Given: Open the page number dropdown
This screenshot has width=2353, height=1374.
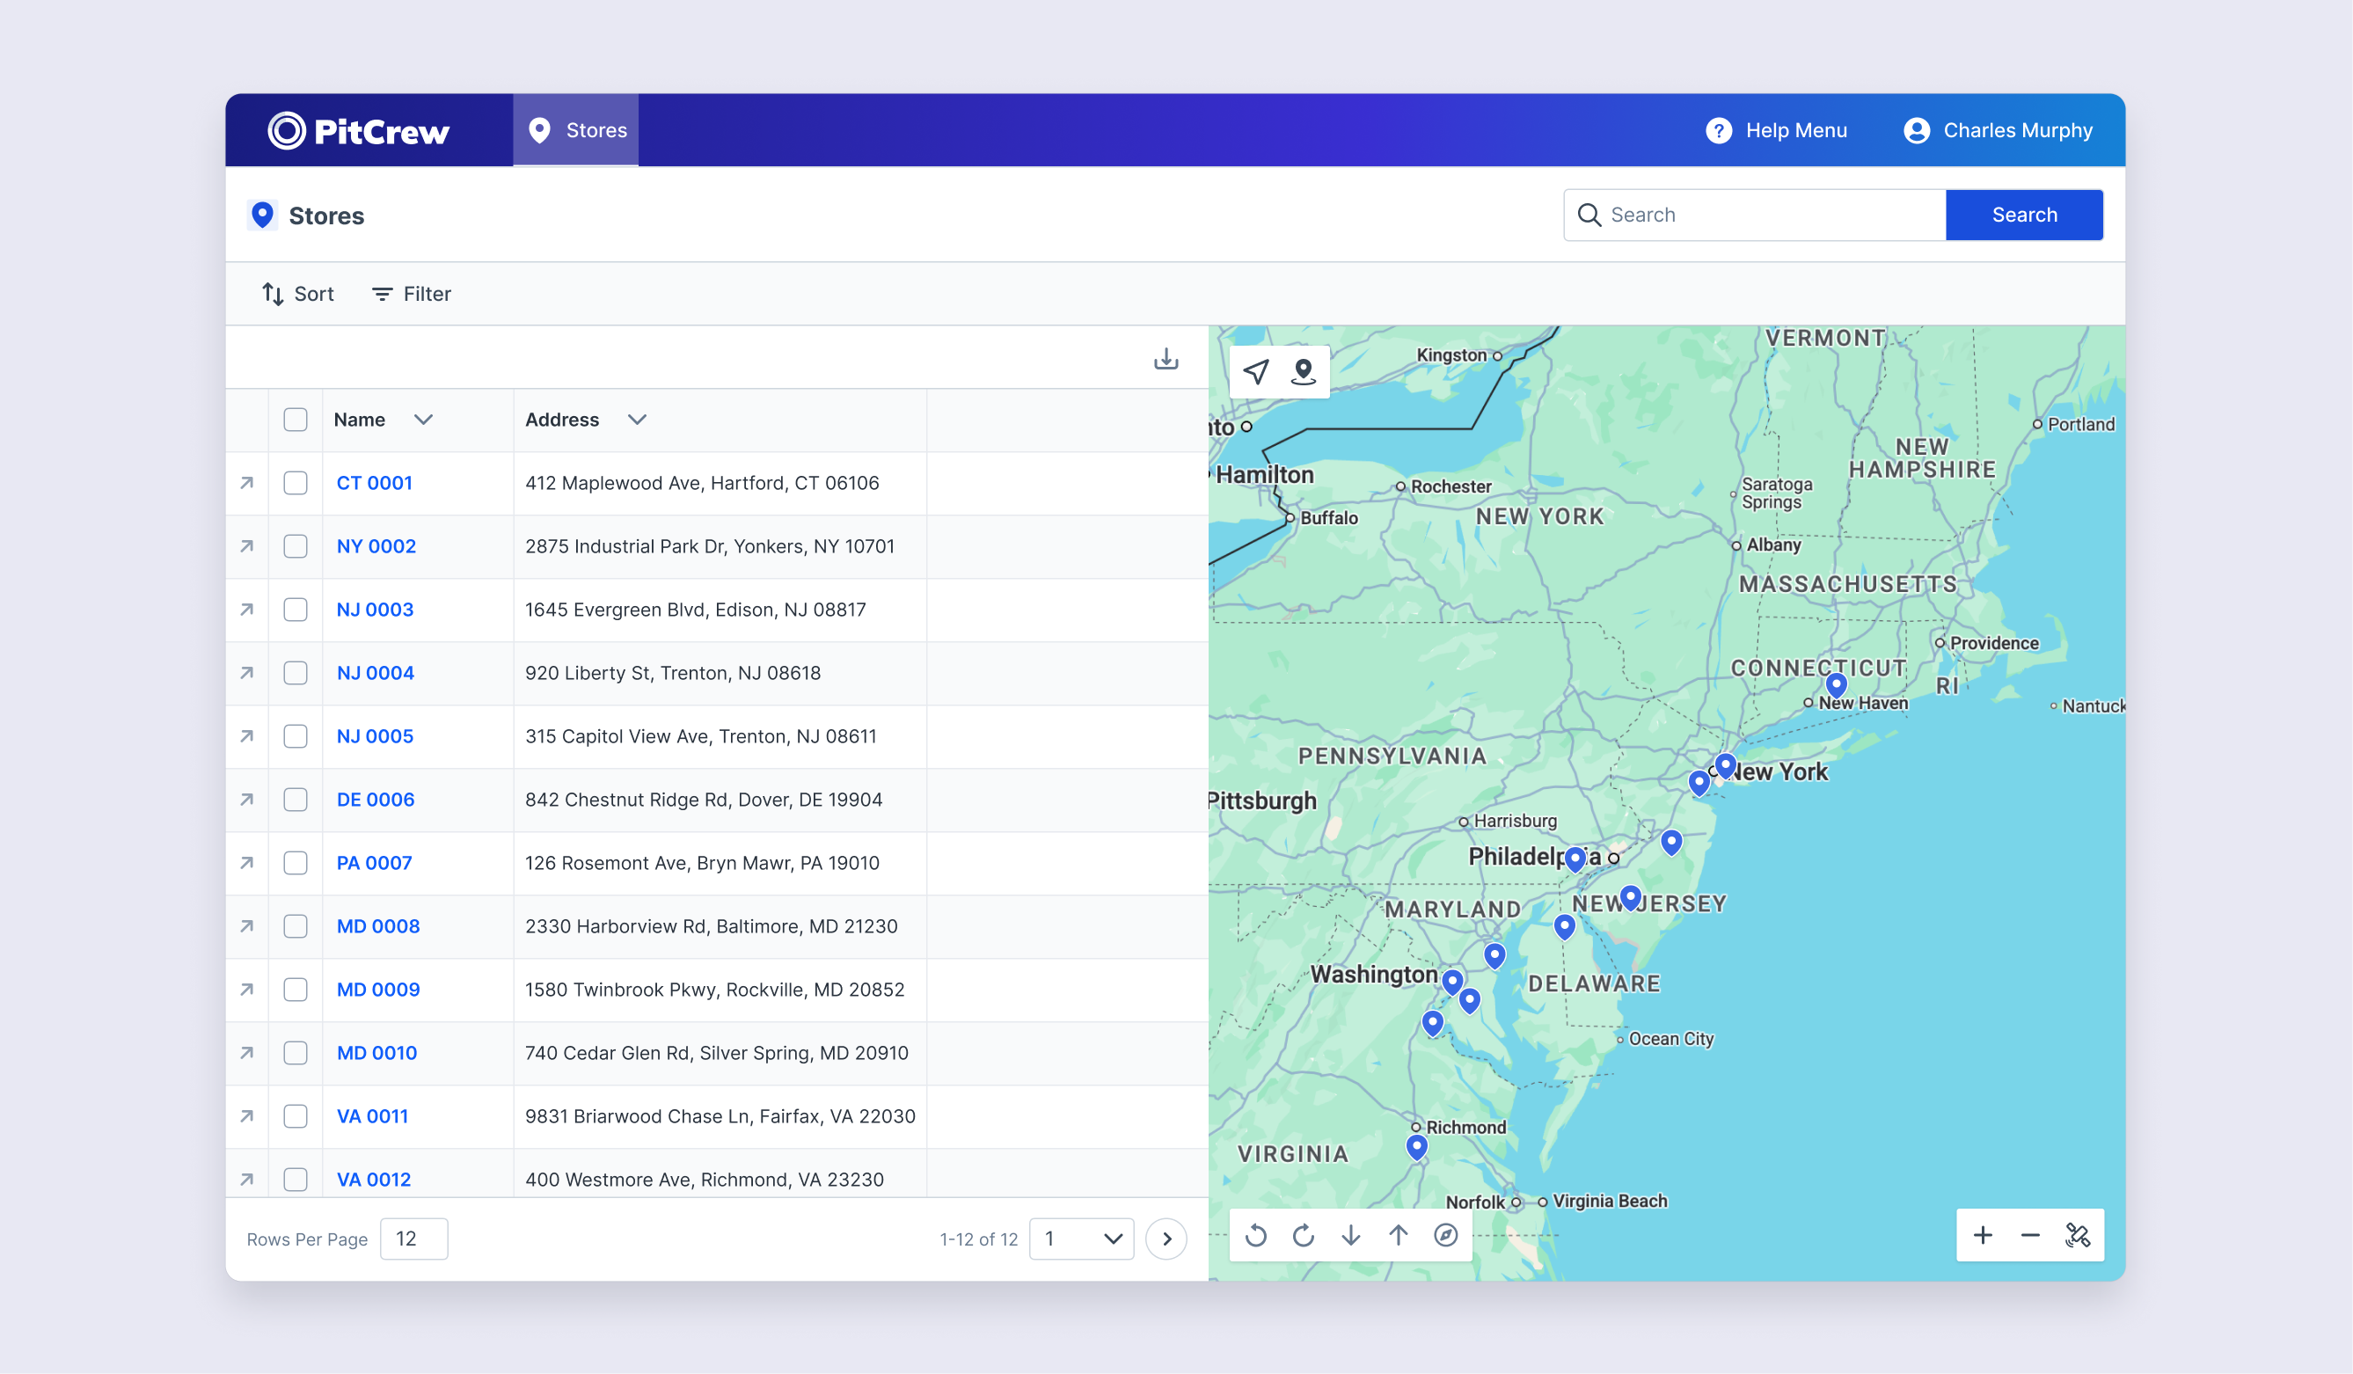Looking at the screenshot, I should tap(1081, 1239).
